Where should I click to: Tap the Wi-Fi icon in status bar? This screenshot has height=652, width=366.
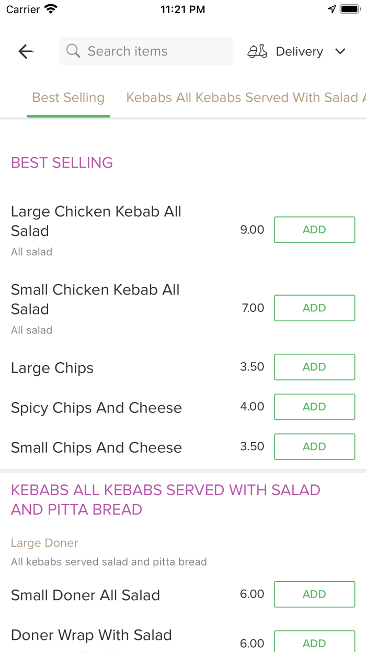(x=50, y=8)
